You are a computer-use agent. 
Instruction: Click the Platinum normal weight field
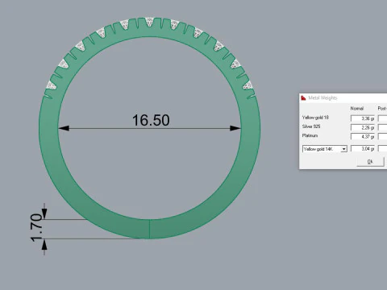(x=363, y=136)
